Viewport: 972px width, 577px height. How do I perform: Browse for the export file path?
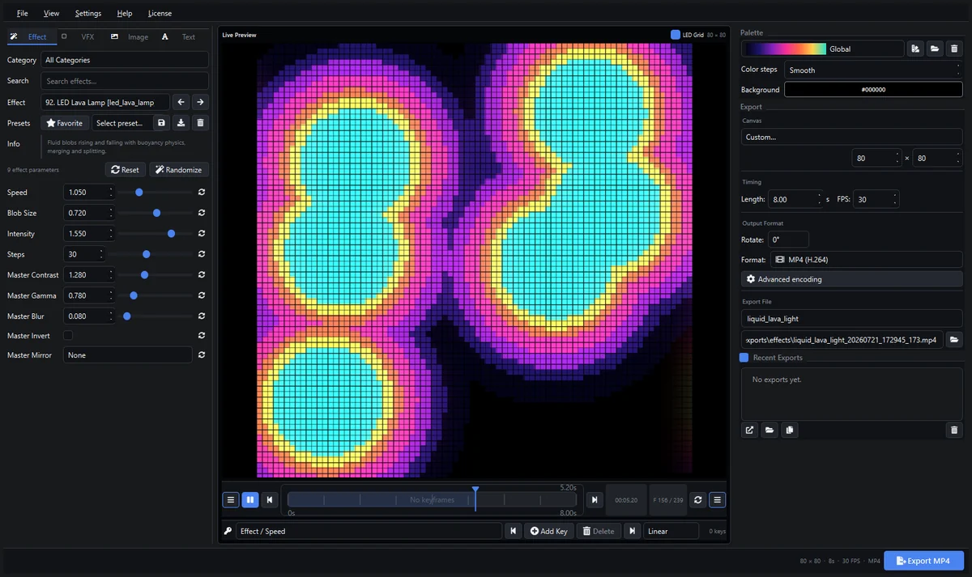pos(954,340)
